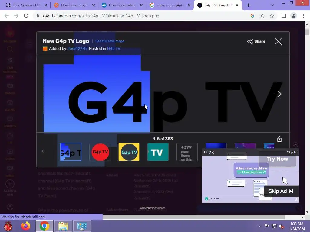Show hidden tray icons arrow
Screen dimensions: 310x232
(259, 226)
